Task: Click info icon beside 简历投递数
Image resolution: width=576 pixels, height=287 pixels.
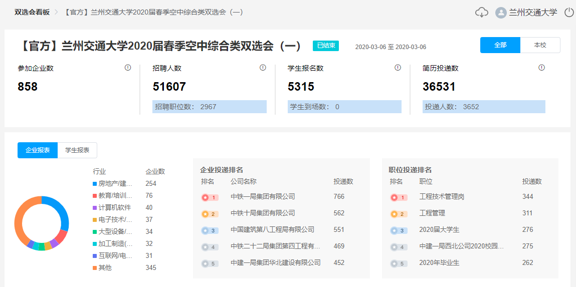Action: [x=541, y=68]
